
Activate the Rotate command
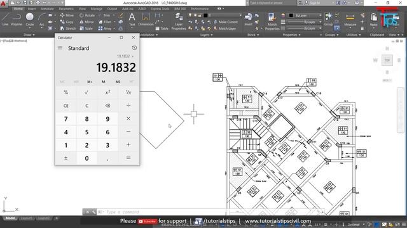[x=87, y=15]
